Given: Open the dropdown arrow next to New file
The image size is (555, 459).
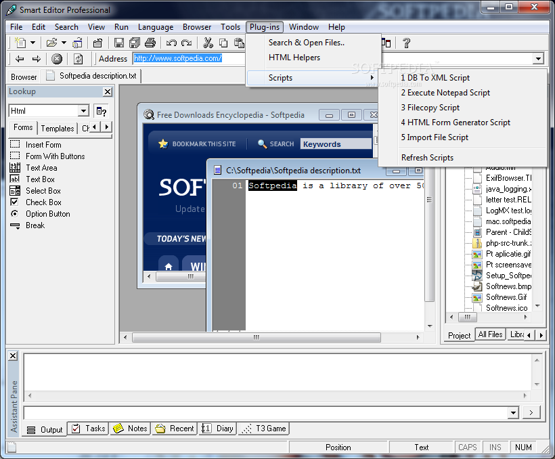Looking at the screenshot, I should 32,43.
